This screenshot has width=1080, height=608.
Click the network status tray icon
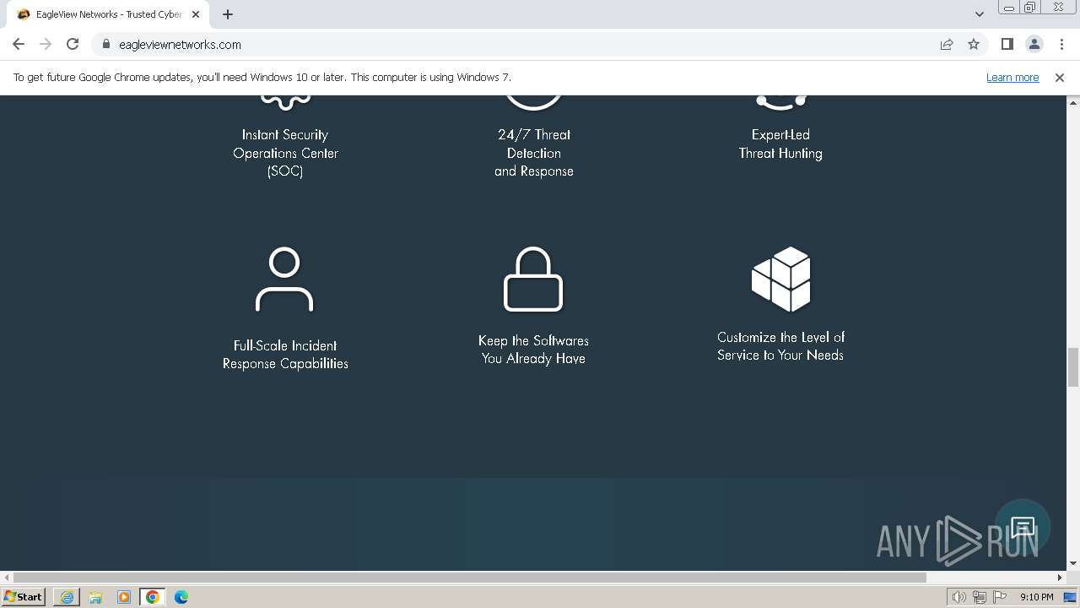tap(980, 597)
